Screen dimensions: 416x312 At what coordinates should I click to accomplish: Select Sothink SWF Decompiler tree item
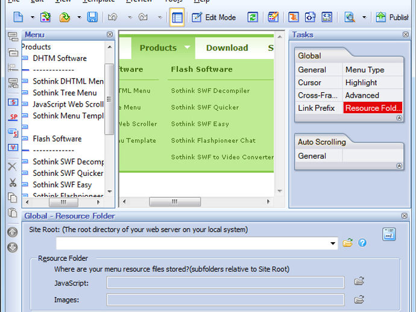tap(68, 161)
